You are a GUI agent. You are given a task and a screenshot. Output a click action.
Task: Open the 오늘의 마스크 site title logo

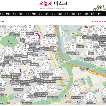click(53, 3)
